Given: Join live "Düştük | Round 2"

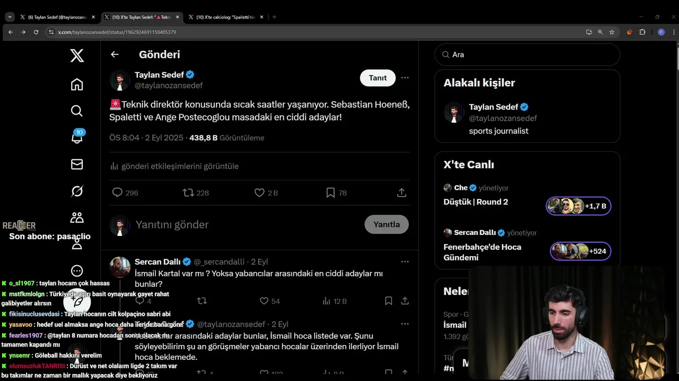Looking at the screenshot, I should [476, 202].
